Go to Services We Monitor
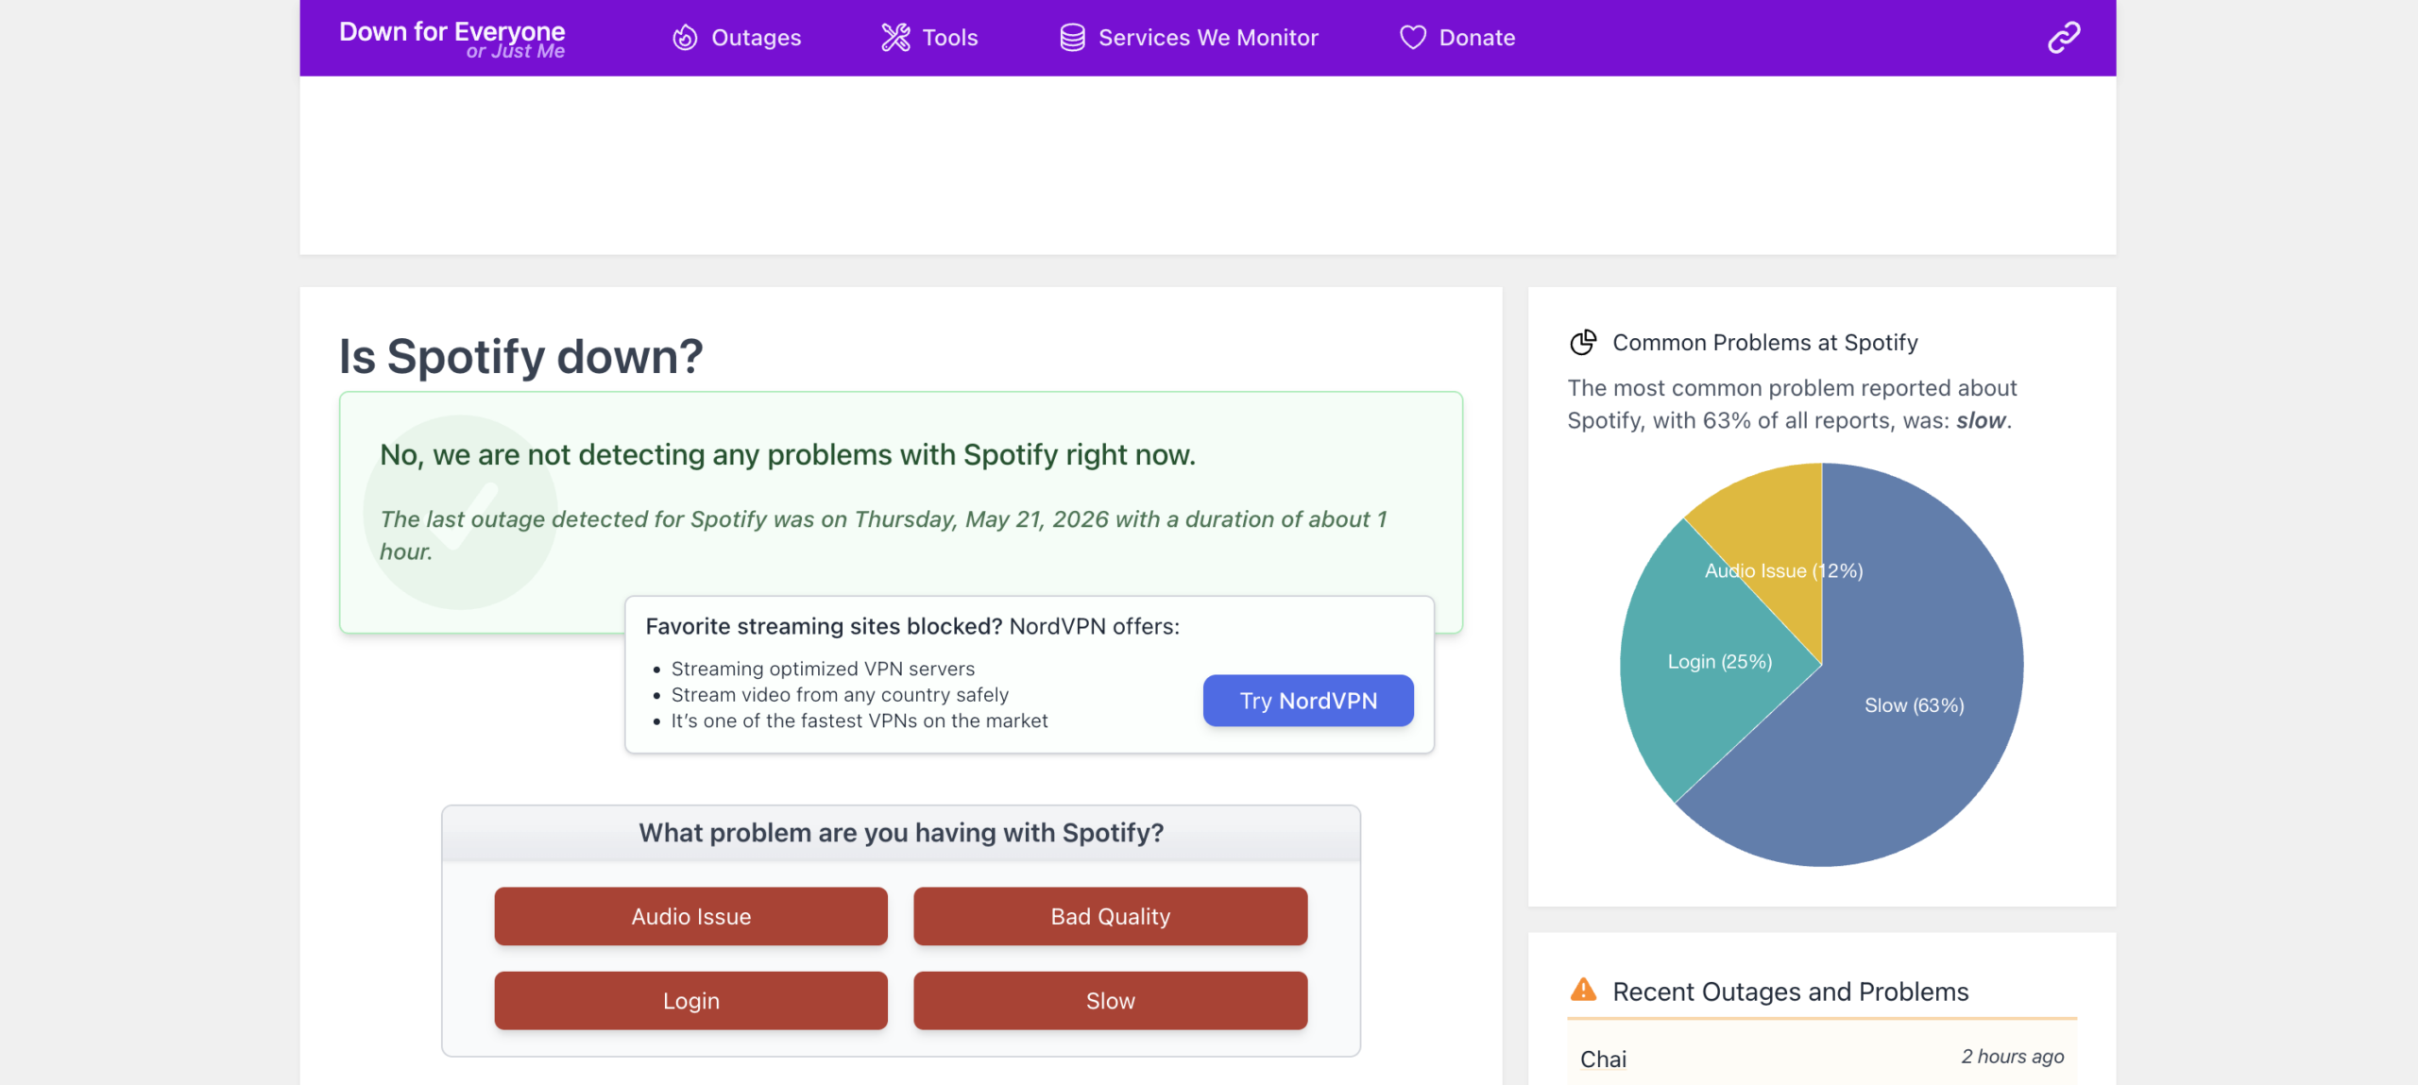Image resolution: width=2418 pixels, height=1085 pixels. point(1189,38)
